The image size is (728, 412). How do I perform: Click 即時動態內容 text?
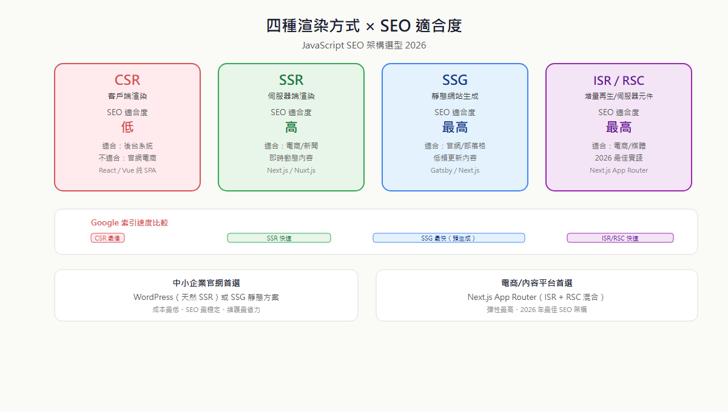[x=291, y=158]
